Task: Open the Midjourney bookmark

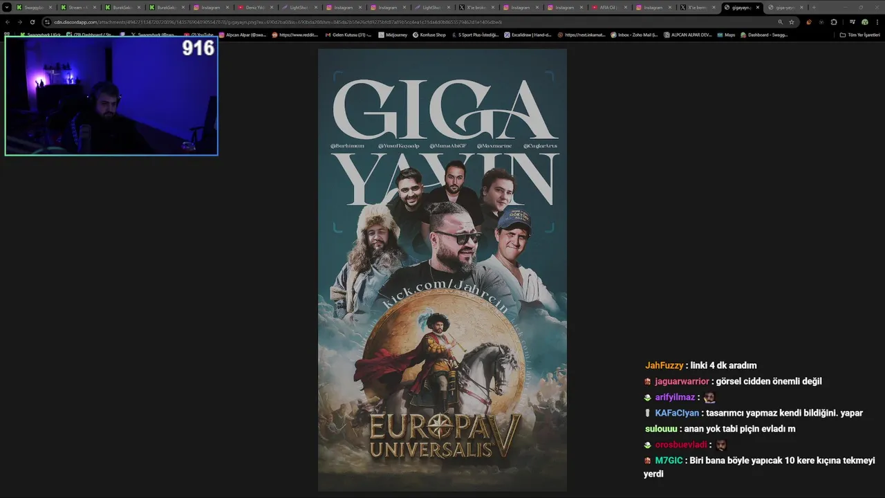Action: coord(391,35)
